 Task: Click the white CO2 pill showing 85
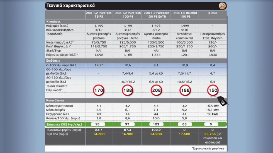[185, 124]
